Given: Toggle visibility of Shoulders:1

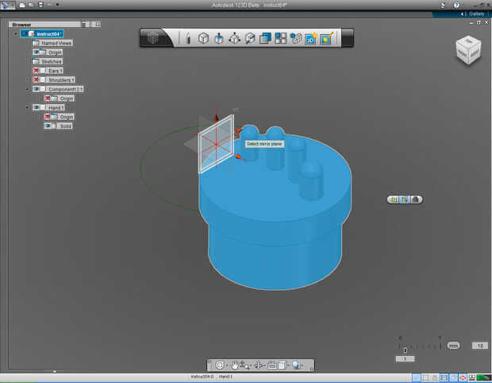Looking at the screenshot, I should (36, 79).
